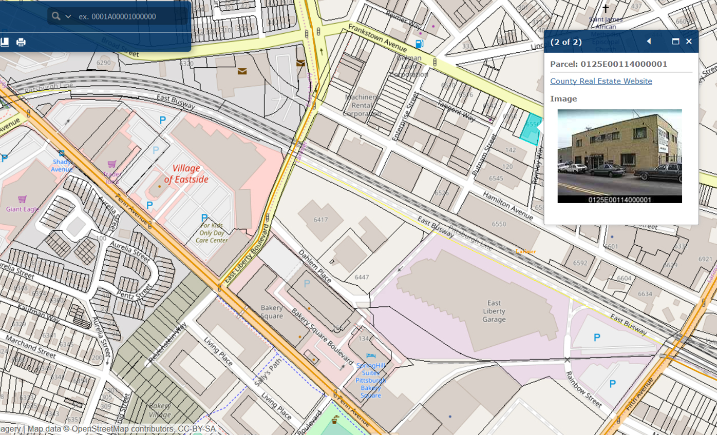This screenshot has width=717, height=435.
Task: Expand the search source dropdown chevron
Action: point(68,16)
